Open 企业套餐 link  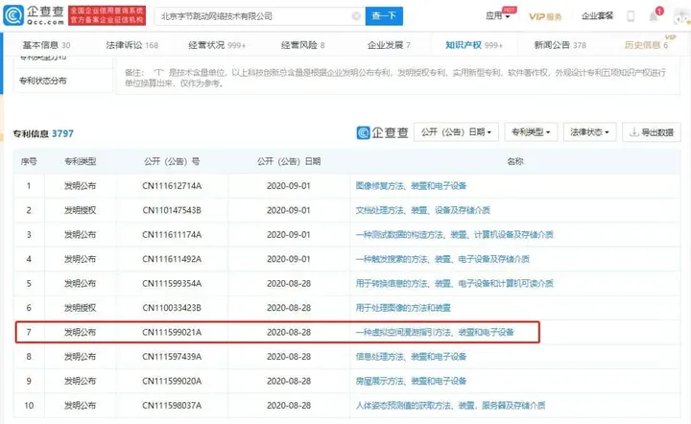(597, 16)
